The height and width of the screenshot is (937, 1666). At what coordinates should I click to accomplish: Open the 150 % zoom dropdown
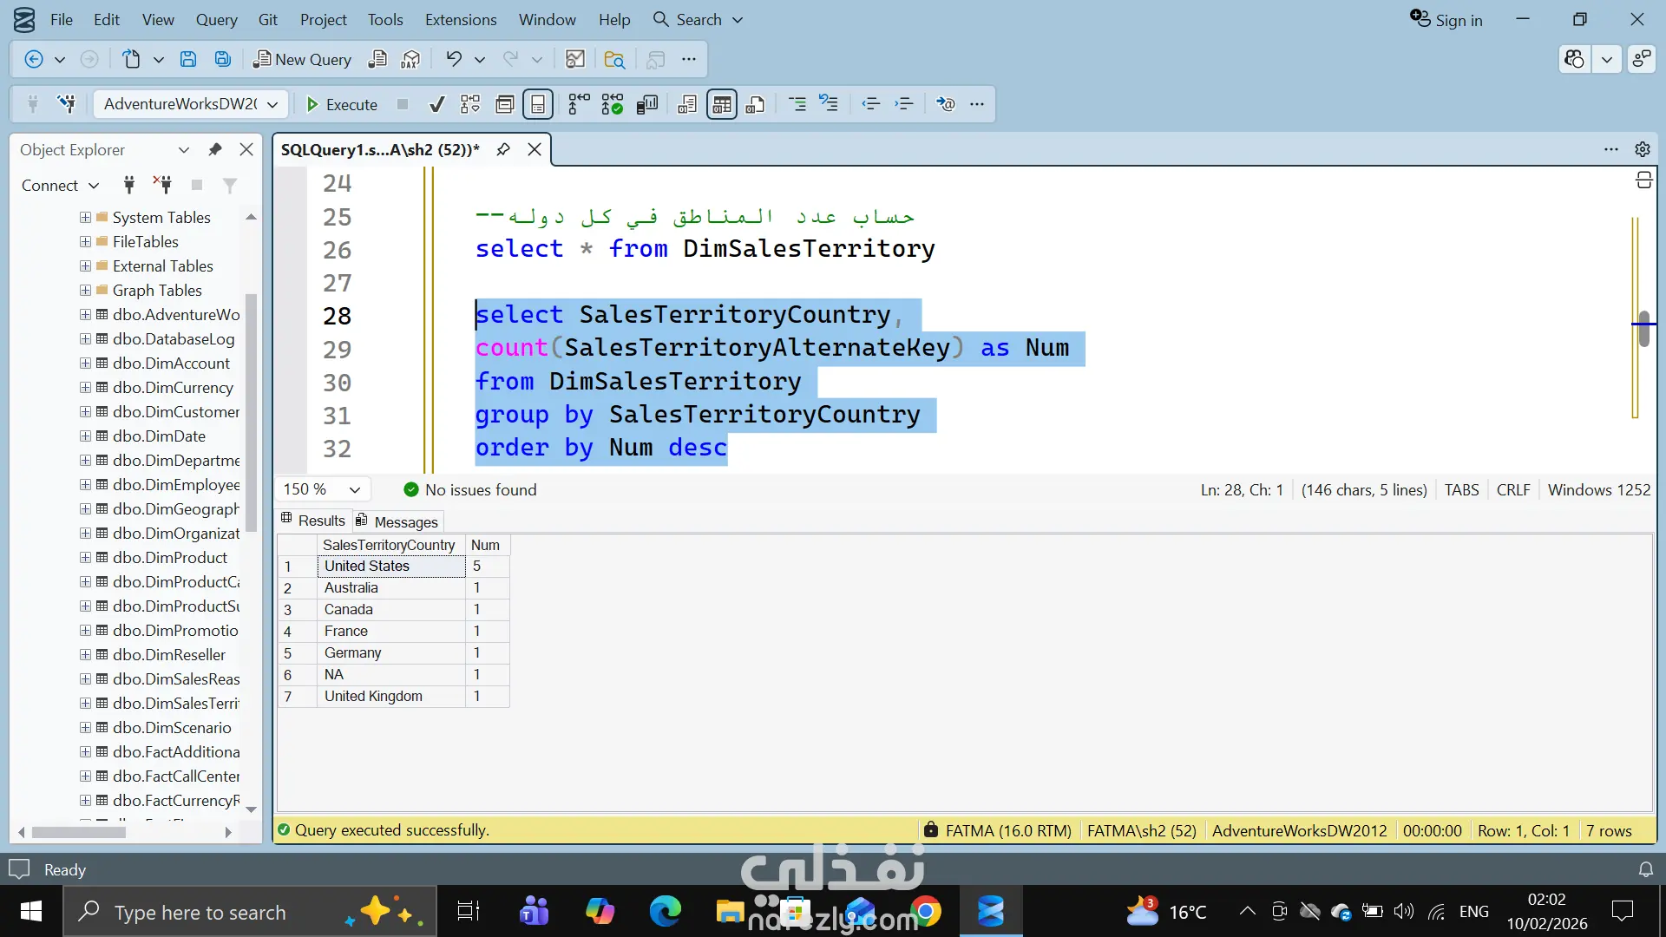(355, 489)
